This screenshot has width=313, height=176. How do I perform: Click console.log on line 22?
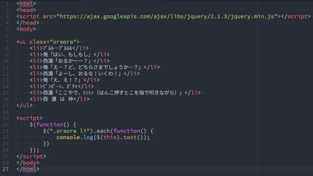(x=75, y=138)
